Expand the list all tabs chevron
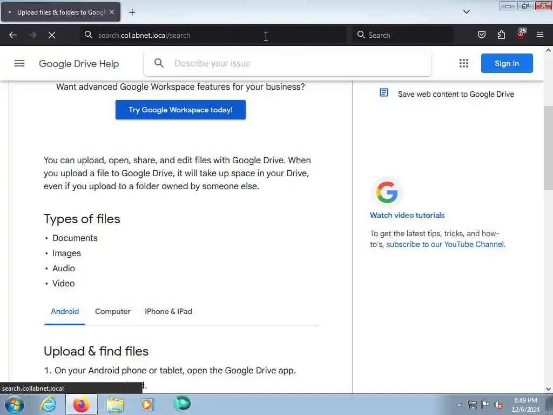This screenshot has height=415, width=553. pos(466,12)
